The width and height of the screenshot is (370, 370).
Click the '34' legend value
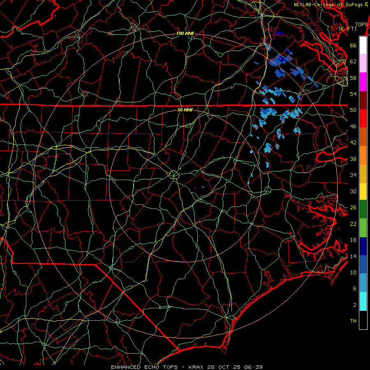click(353, 175)
